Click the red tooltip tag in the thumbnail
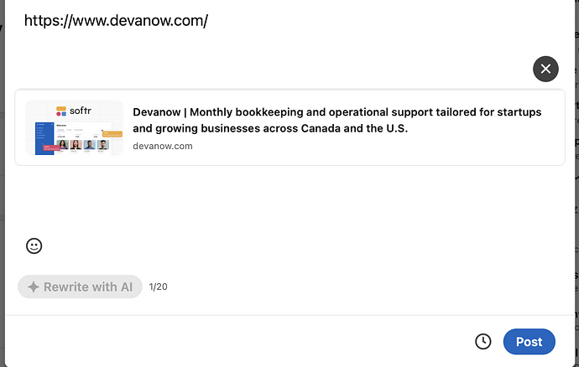579x367 pixels. pyautogui.click(x=51, y=147)
